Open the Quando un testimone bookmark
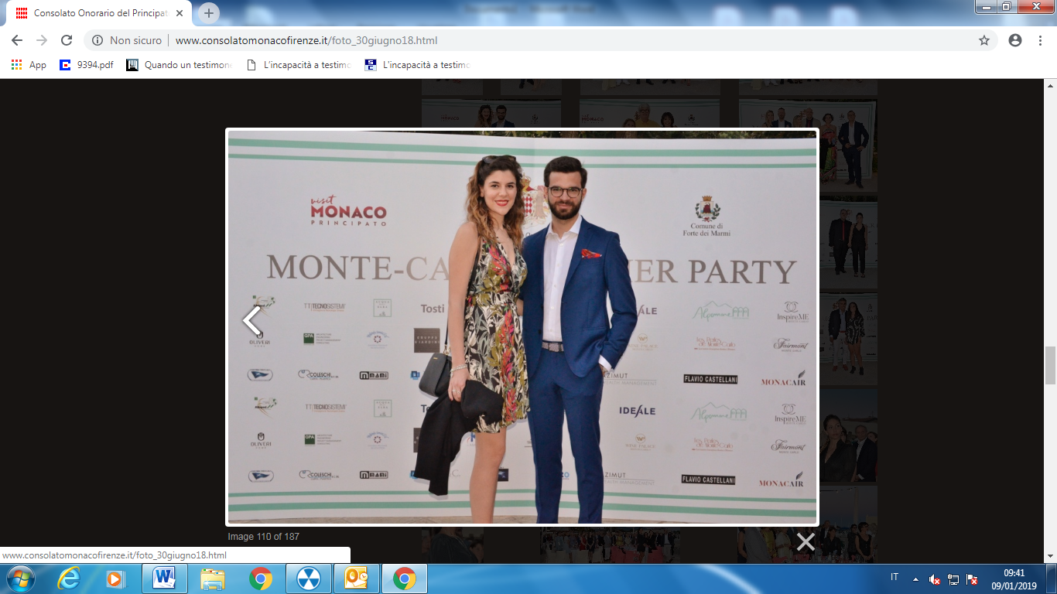 pos(180,65)
